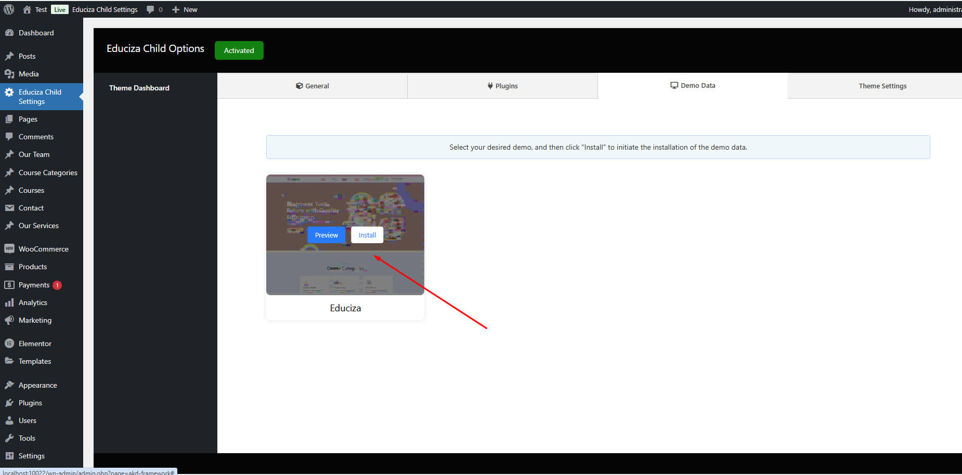Screen dimensions: 962x475
Task: Click the Plugins plug icon in sidebar
Action: (x=9, y=403)
